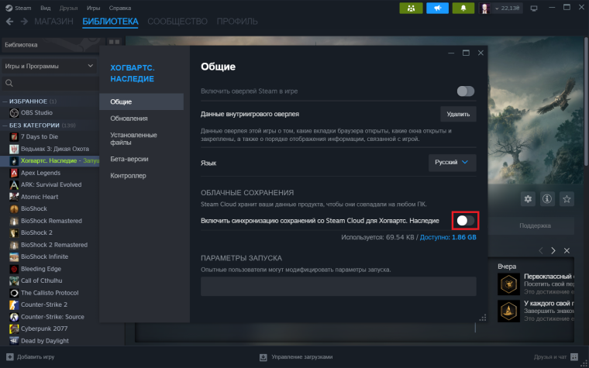Add game to favorites star icon
The height and width of the screenshot is (368, 589).
coord(567,199)
